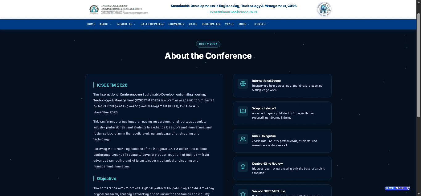This screenshot has width=421, height=196.
Task: Open the Submission menu item
Action: 176,24
